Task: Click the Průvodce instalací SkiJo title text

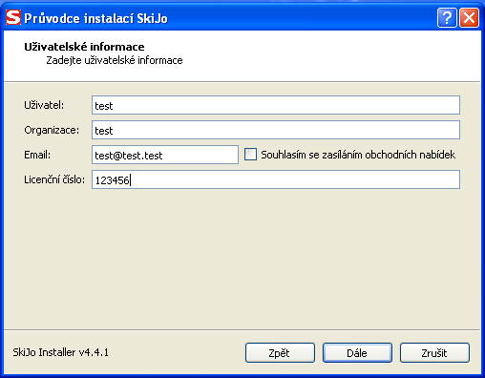Action: 95,18
